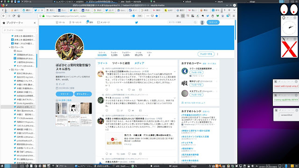Close the active Twitter tab
This screenshot has height=168, width=299.
[42, 10]
